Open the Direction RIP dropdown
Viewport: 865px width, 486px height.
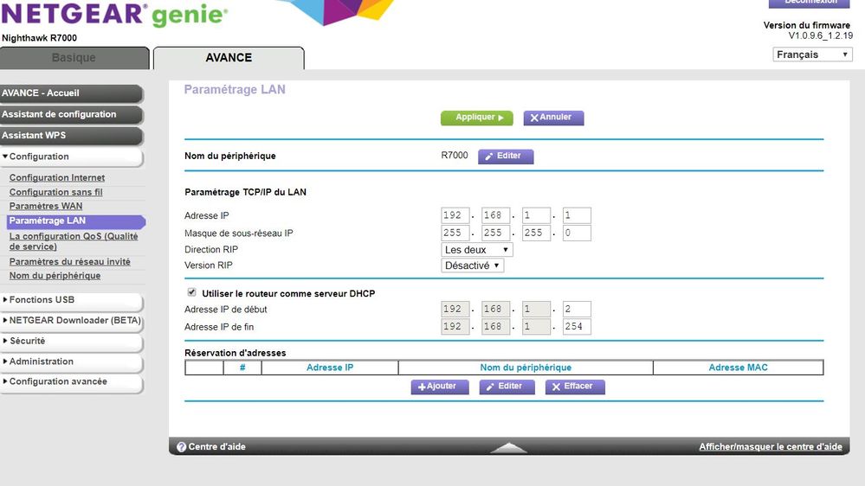click(x=476, y=250)
